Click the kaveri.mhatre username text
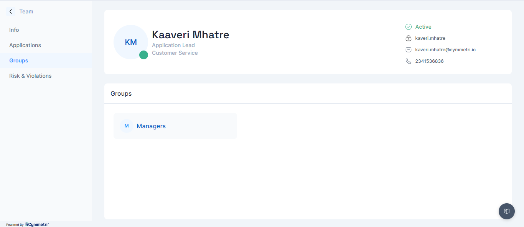Viewport: 524px width, 227px height. [x=430, y=38]
